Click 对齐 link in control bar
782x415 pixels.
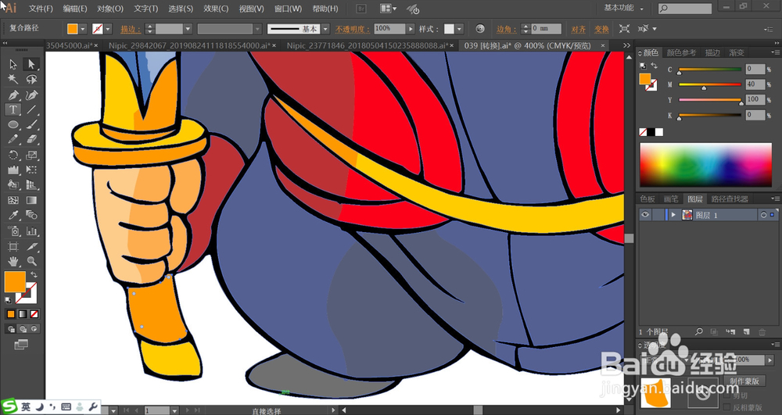[x=579, y=30]
